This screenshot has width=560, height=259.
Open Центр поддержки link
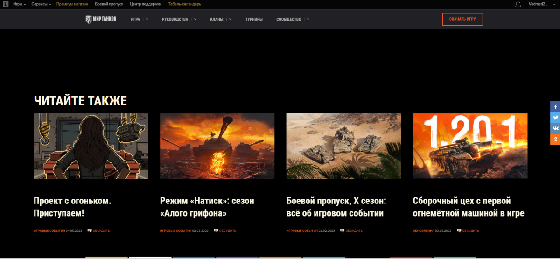pyautogui.click(x=146, y=4)
